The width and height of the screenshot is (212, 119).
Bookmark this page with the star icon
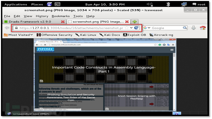tap(127, 28)
